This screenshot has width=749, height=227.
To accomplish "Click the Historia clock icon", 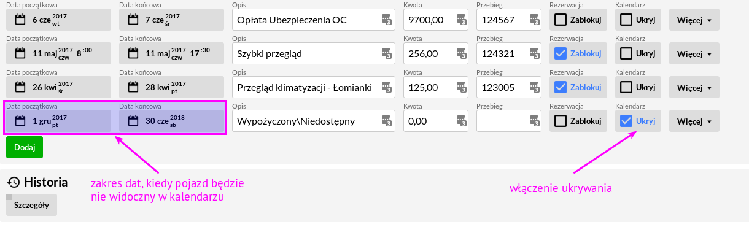I will (14, 182).
